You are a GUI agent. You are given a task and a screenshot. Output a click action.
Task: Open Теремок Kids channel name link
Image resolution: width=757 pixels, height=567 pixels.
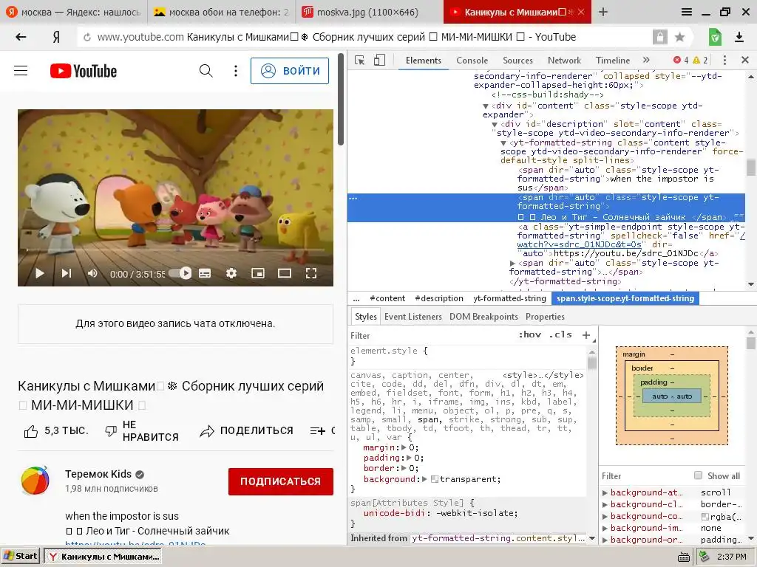(x=98, y=474)
